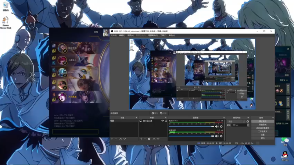Mute the Desktop Audio channel

click(217, 136)
